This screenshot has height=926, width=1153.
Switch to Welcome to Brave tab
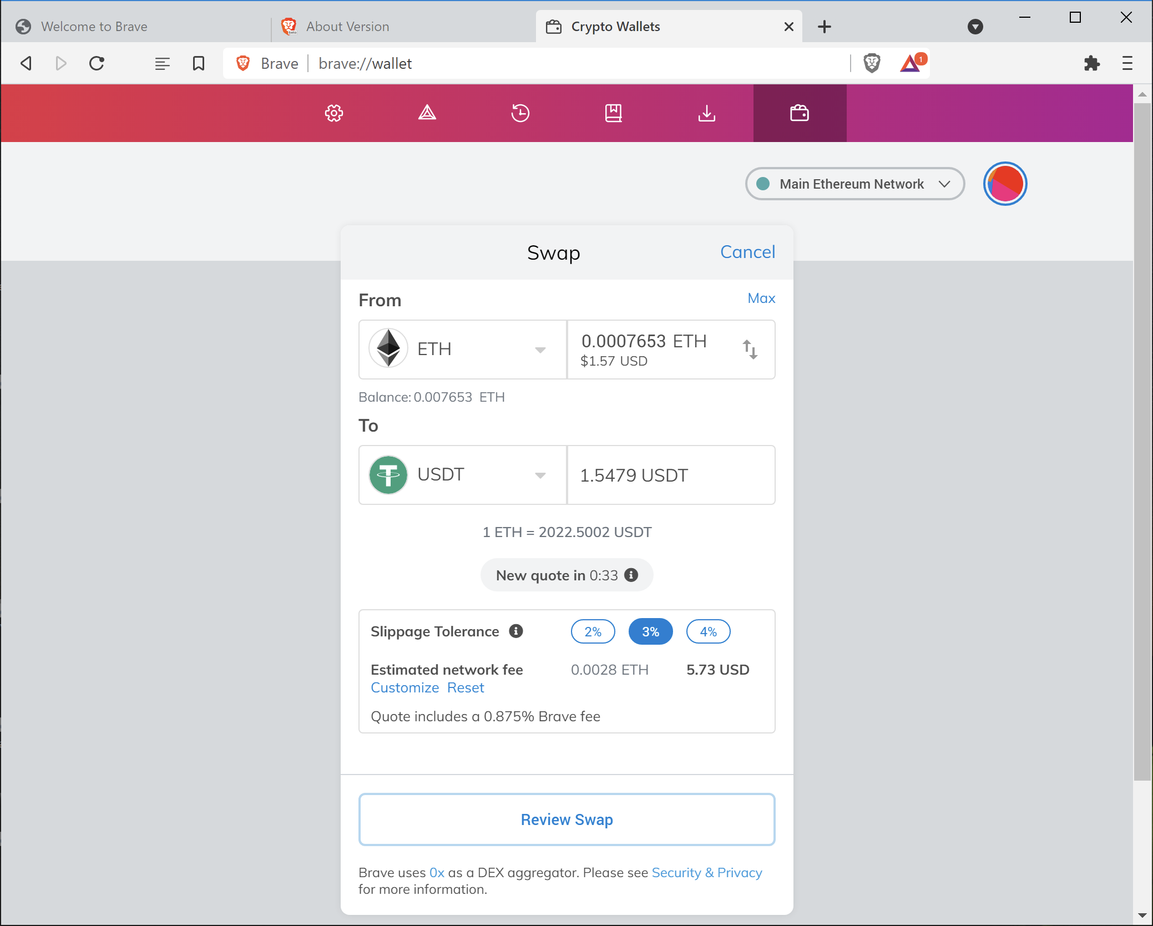(x=136, y=27)
